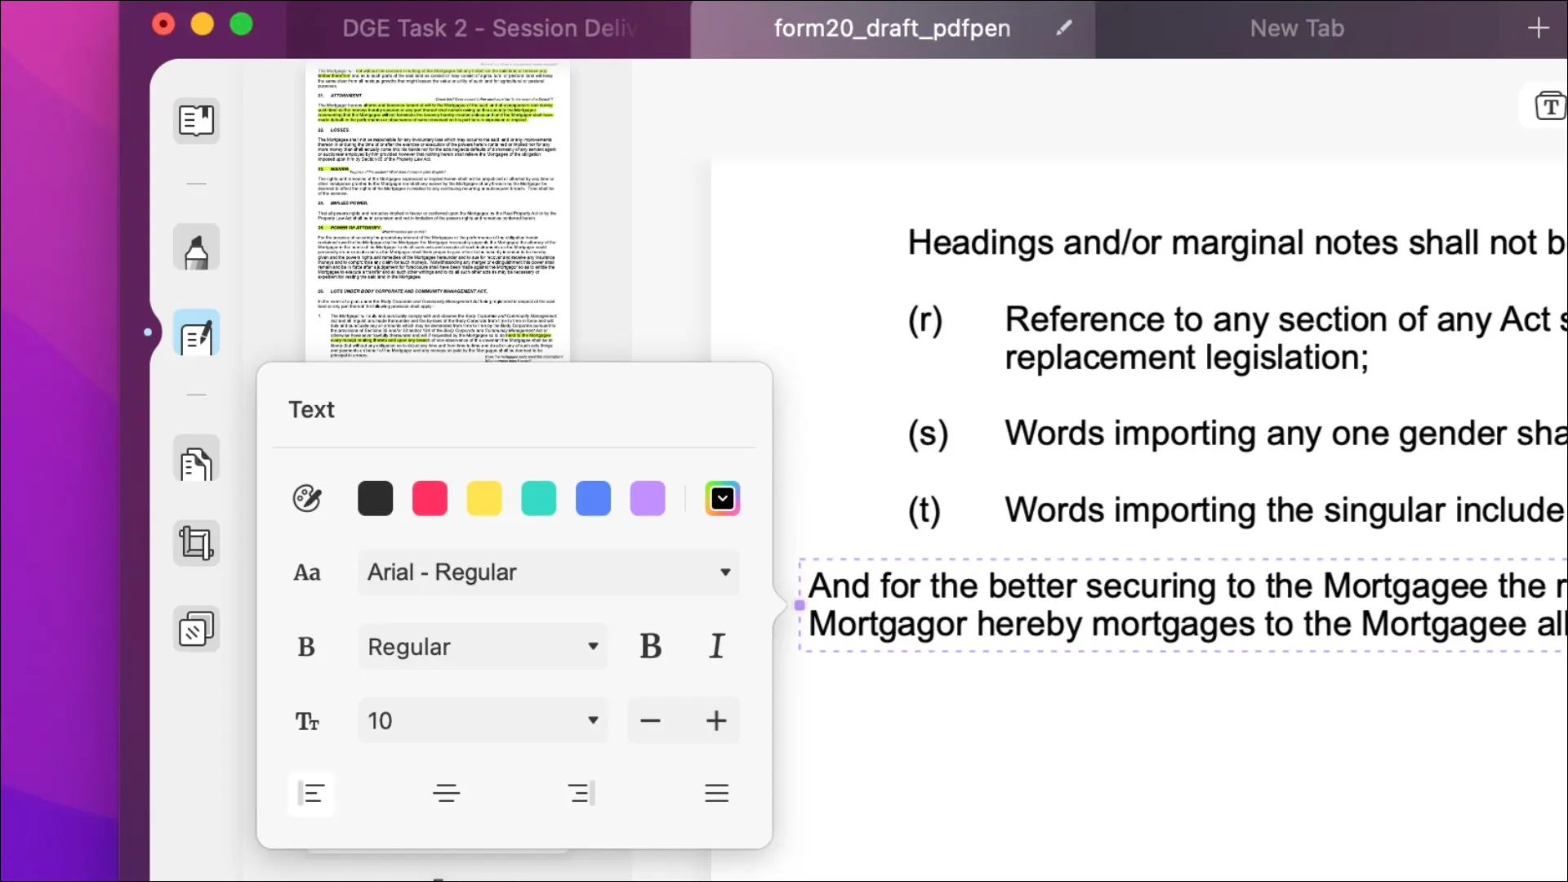
Task: Select the Edit PDF tool icon
Action: [x=196, y=333]
